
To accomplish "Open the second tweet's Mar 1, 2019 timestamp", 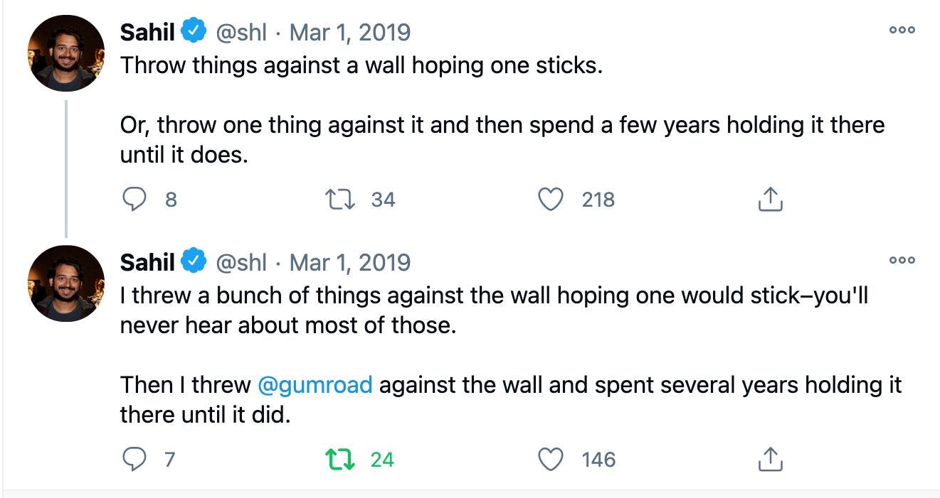I will [x=350, y=262].
